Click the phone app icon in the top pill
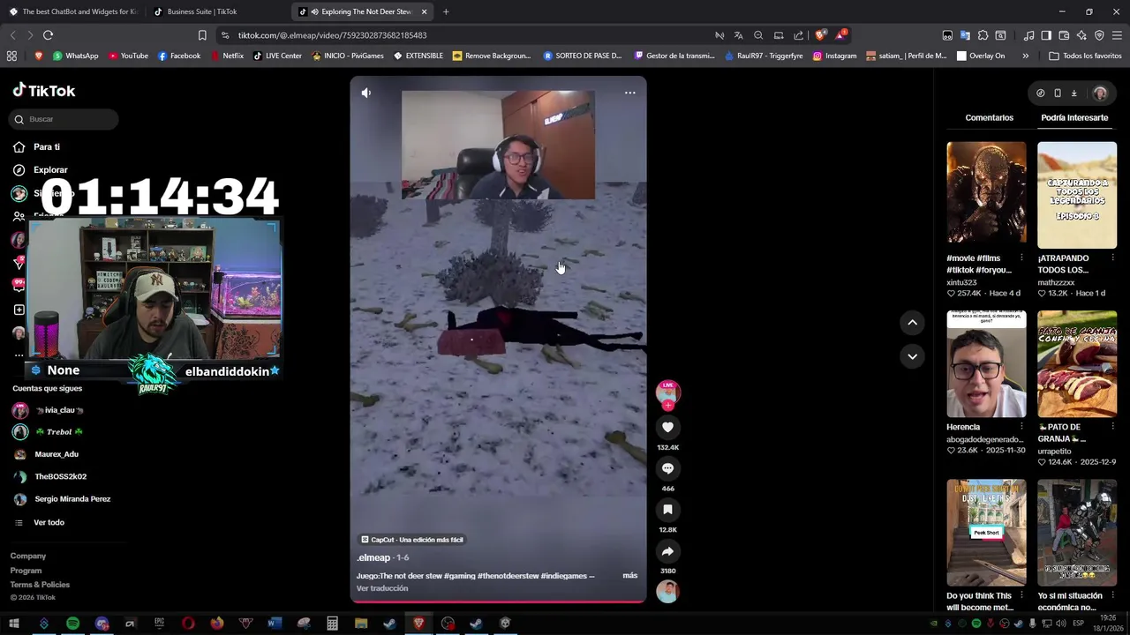This screenshot has width=1130, height=635. (x=1057, y=93)
